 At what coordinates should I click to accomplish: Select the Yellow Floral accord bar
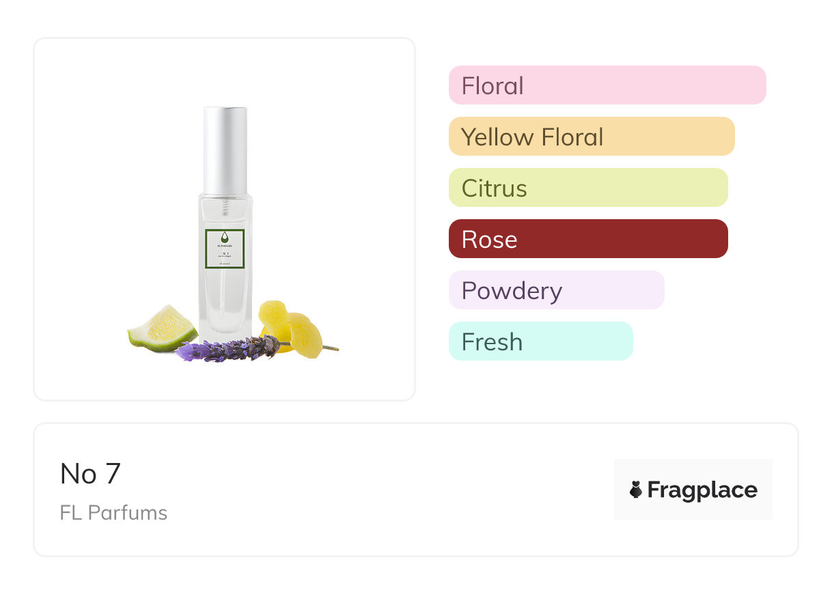[591, 137]
